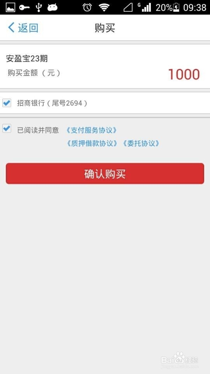
Task: Tap the 安盈宝23期 product title
Action: [x=27, y=58]
